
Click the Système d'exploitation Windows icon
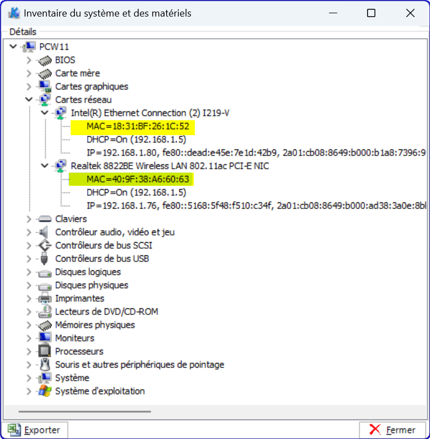pos(45,391)
